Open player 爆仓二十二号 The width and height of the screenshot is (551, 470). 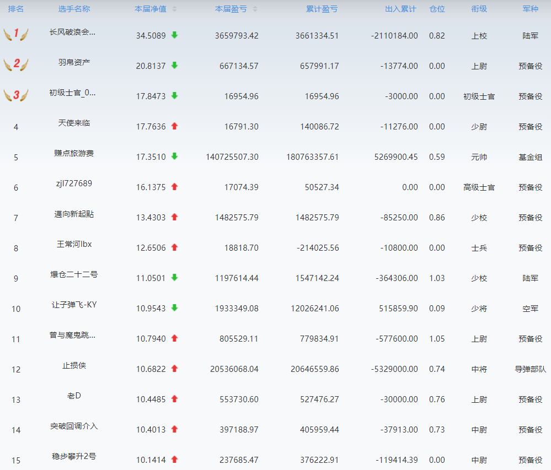point(74,274)
